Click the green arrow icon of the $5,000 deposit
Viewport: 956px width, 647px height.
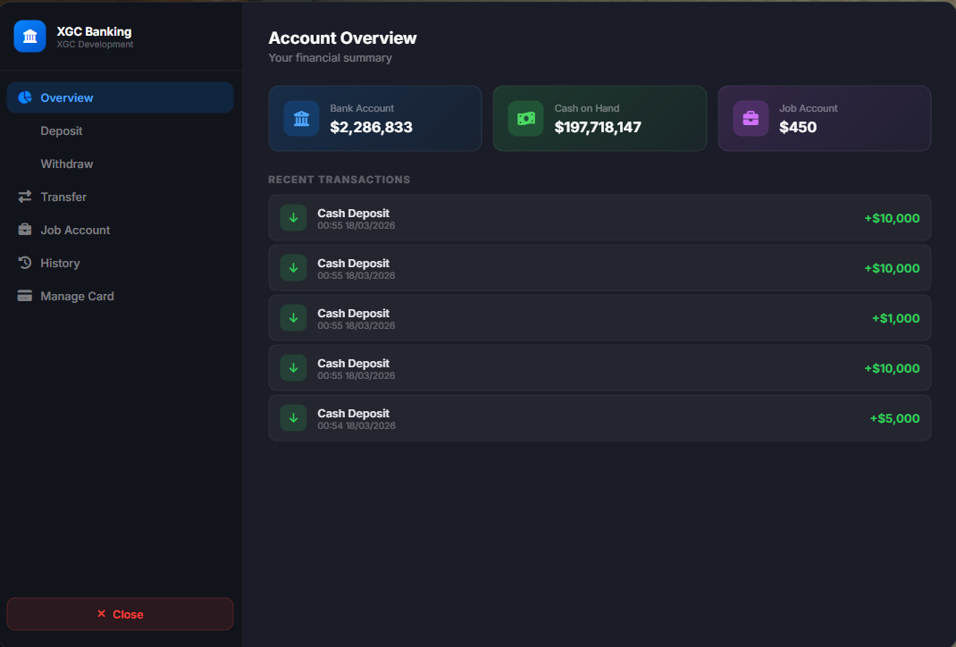pos(293,417)
